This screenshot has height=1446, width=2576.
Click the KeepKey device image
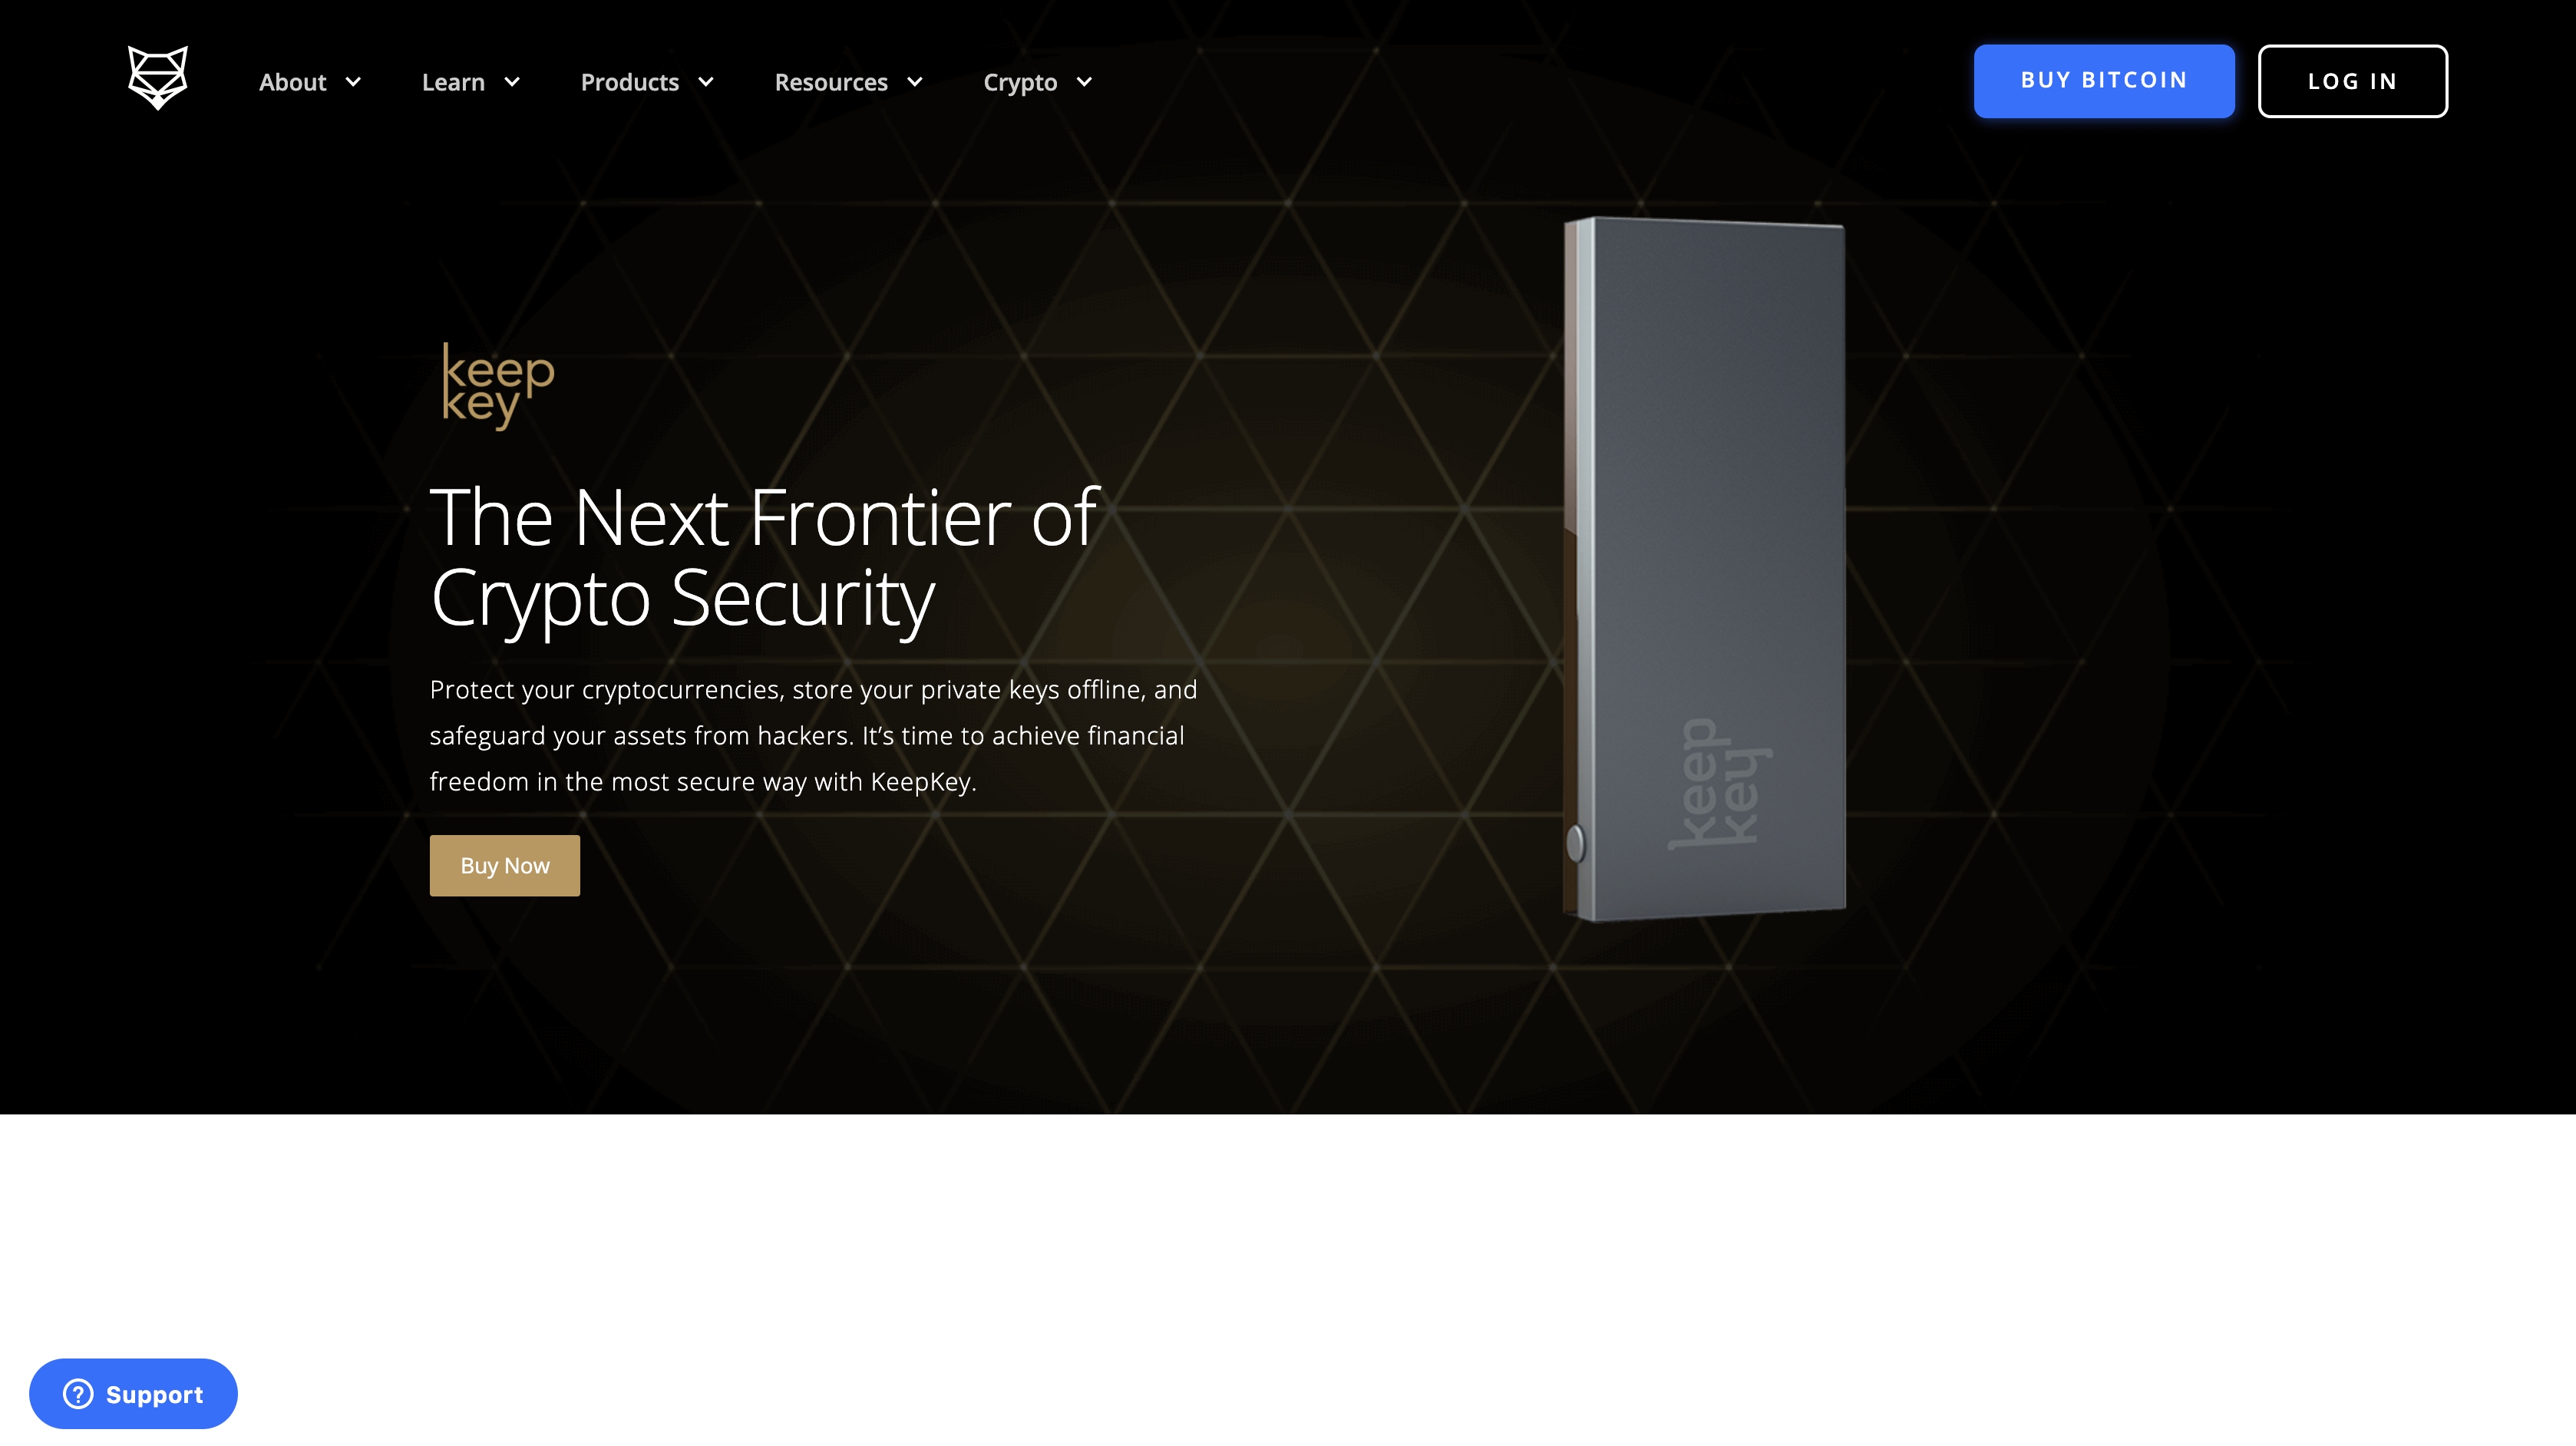pyautogui.click(x=1704, y=568)
